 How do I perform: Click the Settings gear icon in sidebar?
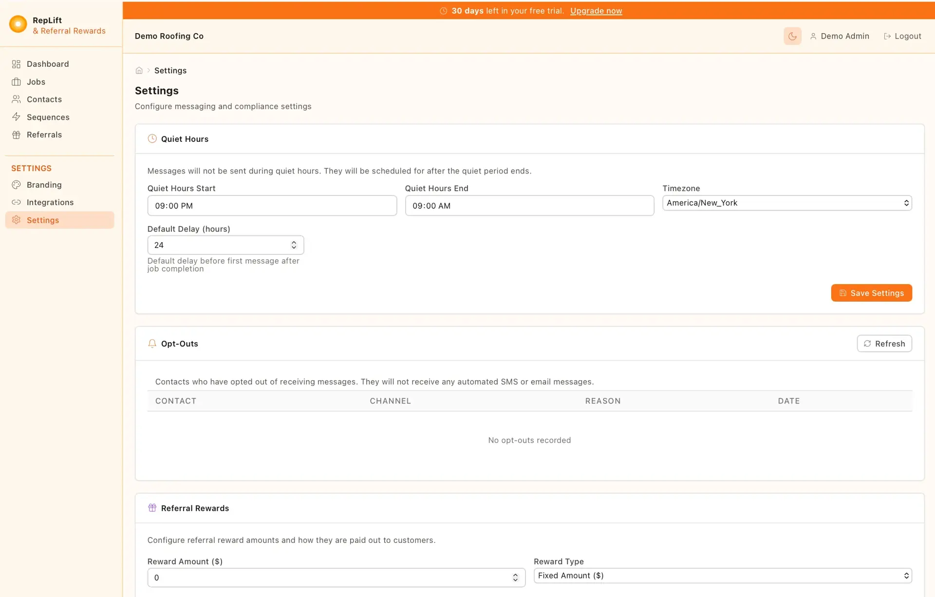(x=16, y=220)
